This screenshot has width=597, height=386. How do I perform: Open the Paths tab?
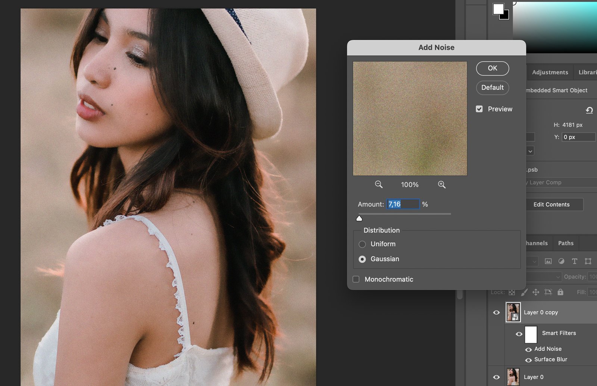pos(566,243)
